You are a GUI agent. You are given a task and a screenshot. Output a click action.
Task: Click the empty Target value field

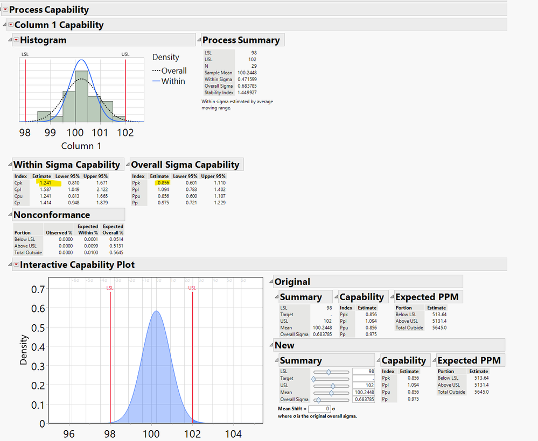364,378
